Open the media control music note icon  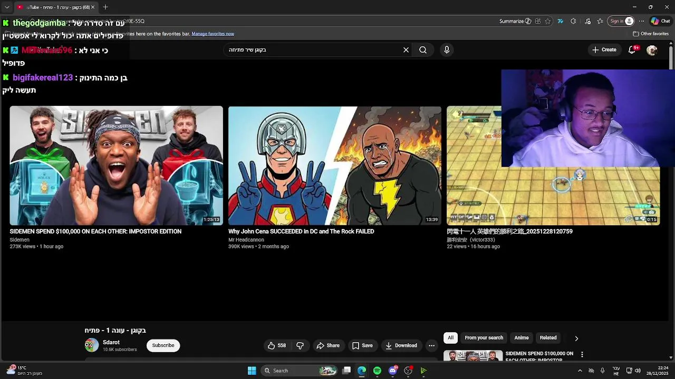588,21
